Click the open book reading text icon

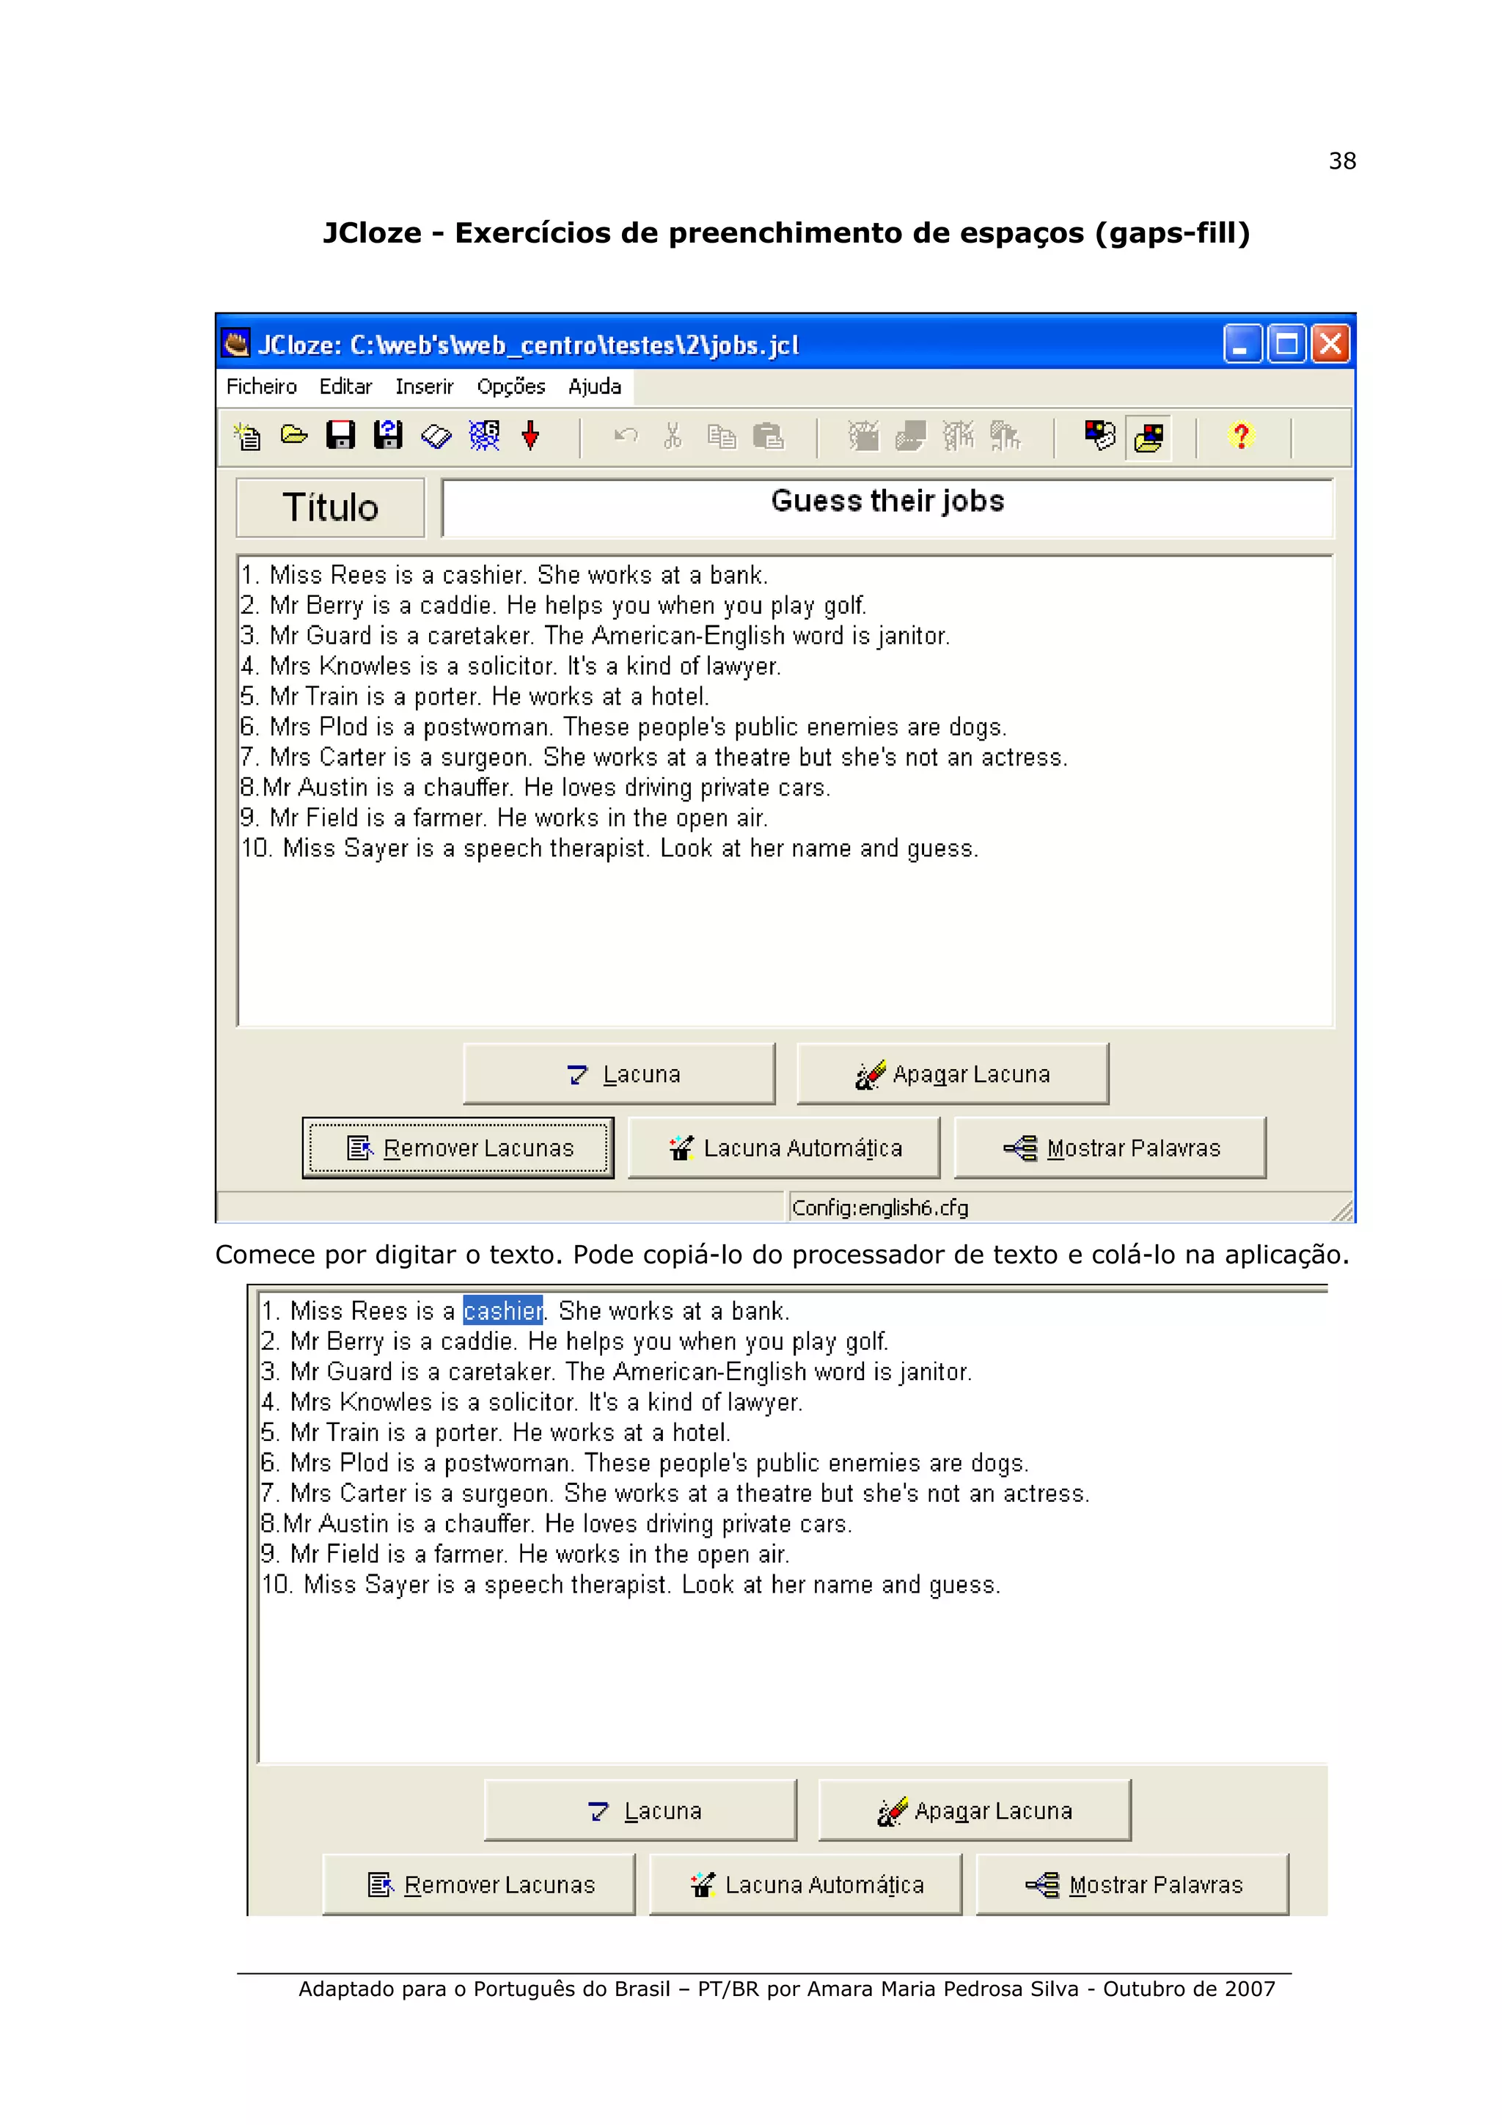coord(436,436)
